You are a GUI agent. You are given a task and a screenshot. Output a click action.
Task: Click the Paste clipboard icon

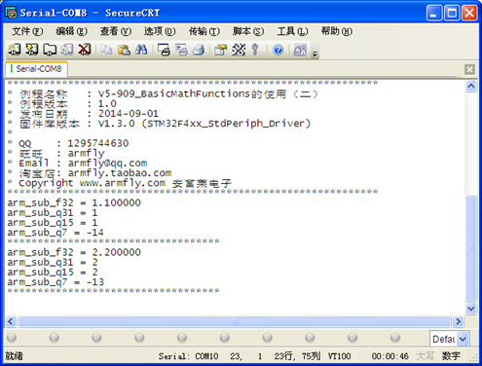[124, 50]
